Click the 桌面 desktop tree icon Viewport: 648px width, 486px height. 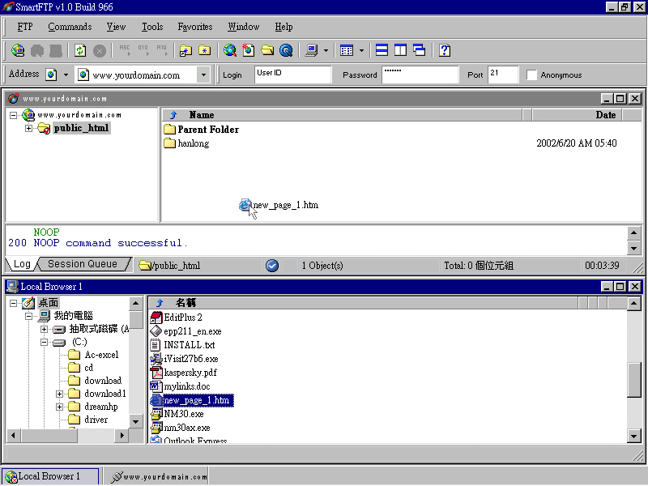pos(28,303)
